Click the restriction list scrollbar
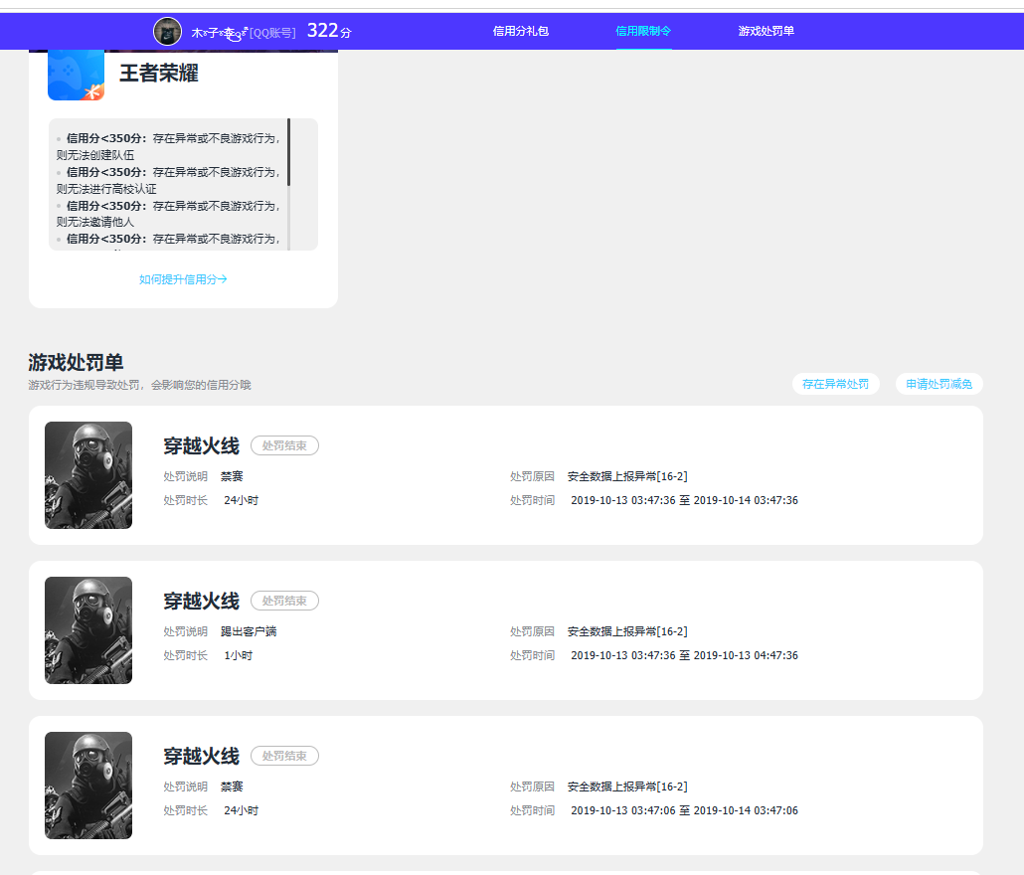Screen dimensions: 1024x875 tap(288, 151)
